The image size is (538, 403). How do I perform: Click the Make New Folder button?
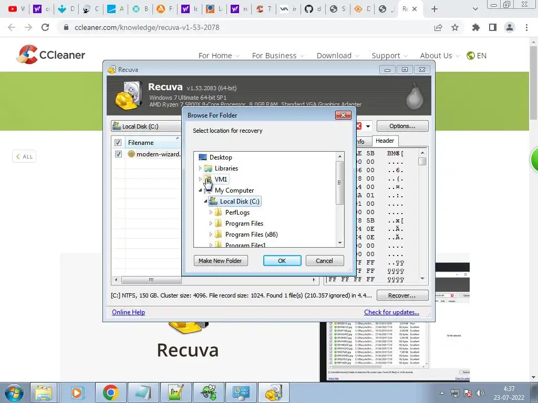click(221, 260)
